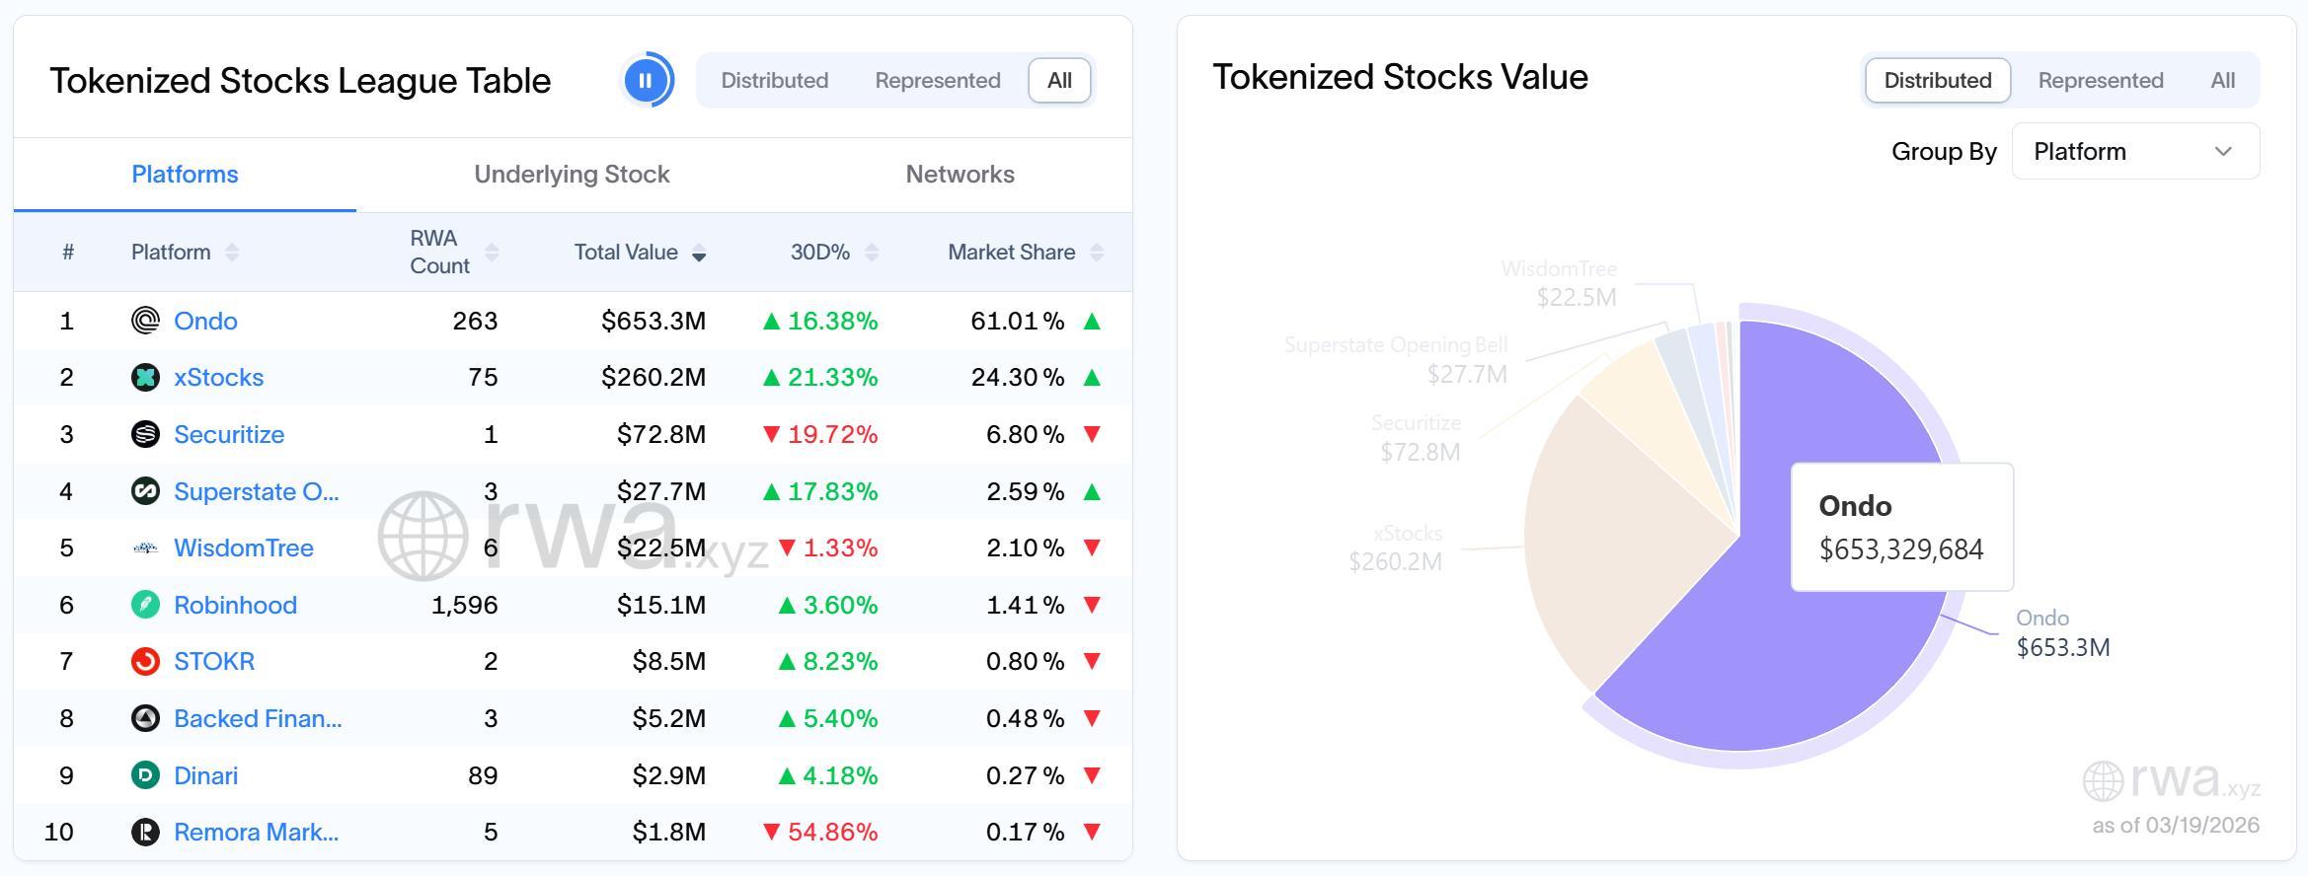The image size is (2308, 876).
Task: Click the STOKR red logo icon
Action: tap(145, 661)
